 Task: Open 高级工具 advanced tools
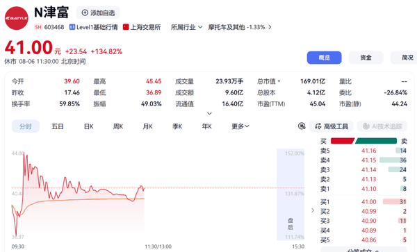pyautogui.click(x=331, y=126)
